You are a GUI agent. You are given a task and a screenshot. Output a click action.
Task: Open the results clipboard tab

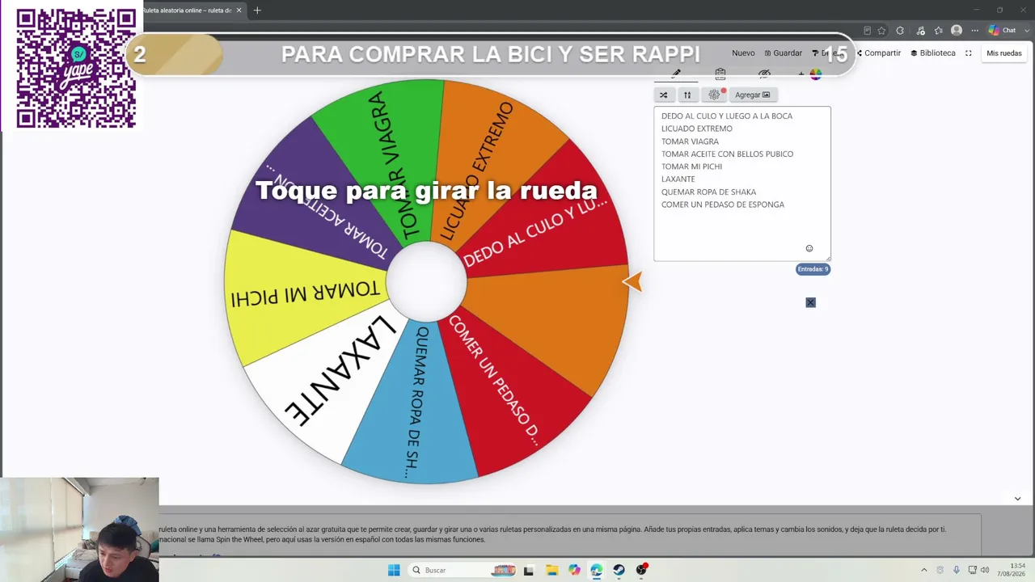(x=720, y=74)
